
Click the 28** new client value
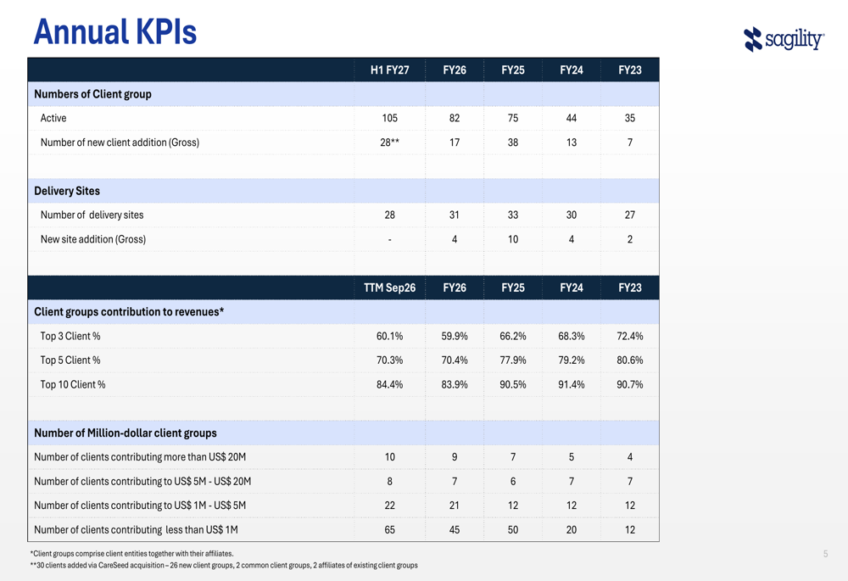tap(389, 142)
